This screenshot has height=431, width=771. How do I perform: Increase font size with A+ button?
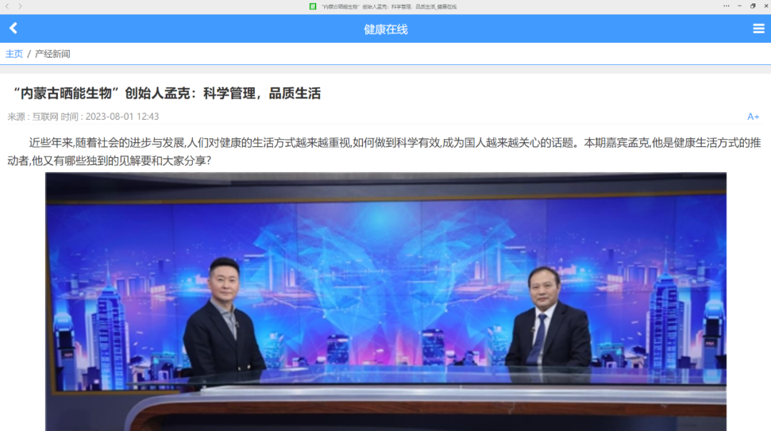(753, 116)
